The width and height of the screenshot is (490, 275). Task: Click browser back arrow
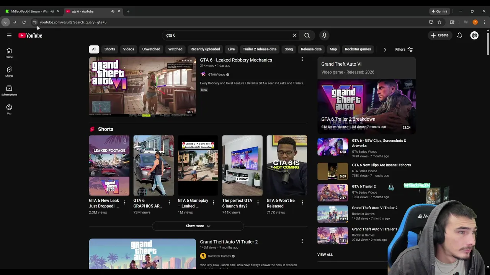[5, 22]
